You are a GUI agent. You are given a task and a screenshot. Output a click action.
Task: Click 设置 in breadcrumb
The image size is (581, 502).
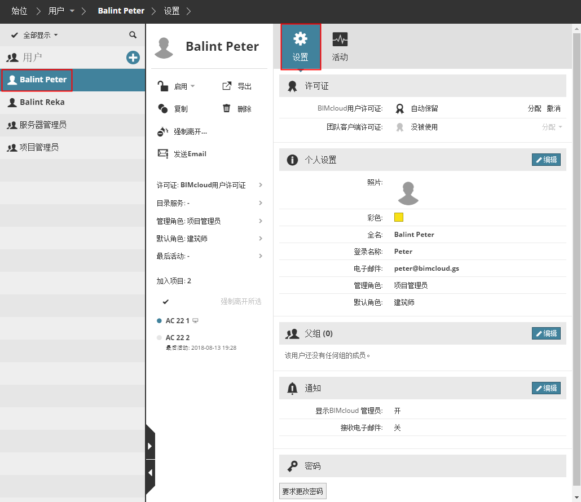tap(171, 11)
